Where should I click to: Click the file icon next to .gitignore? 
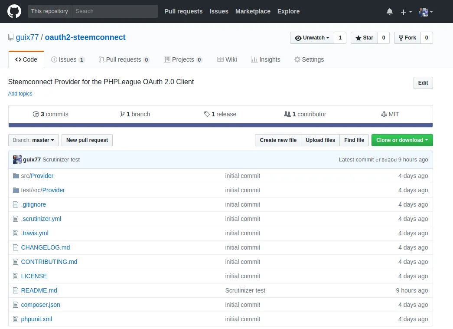[x=16, y=204]
